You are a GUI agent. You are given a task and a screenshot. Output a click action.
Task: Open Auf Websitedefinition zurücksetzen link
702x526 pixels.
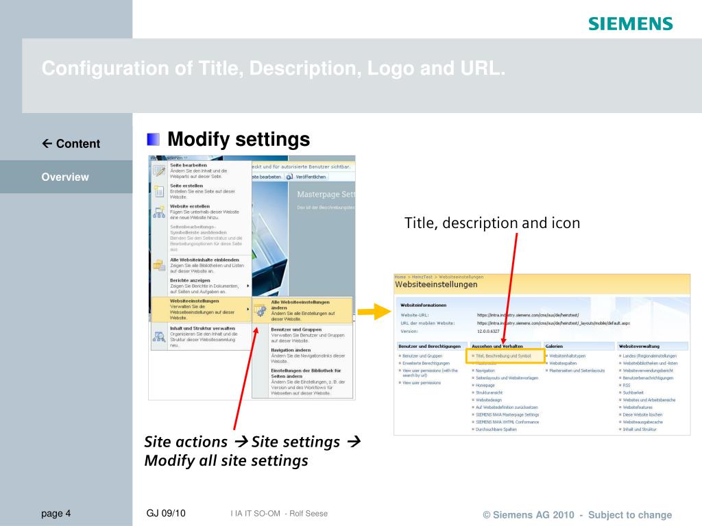coord(507,408)
